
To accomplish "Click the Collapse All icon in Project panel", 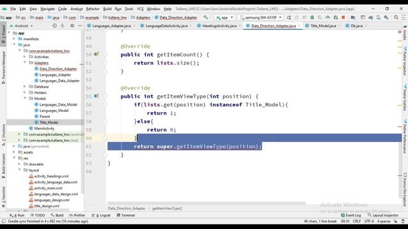I will tap(62, 25).
